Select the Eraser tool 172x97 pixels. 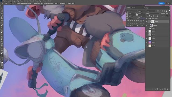click(x=2, y=34)
